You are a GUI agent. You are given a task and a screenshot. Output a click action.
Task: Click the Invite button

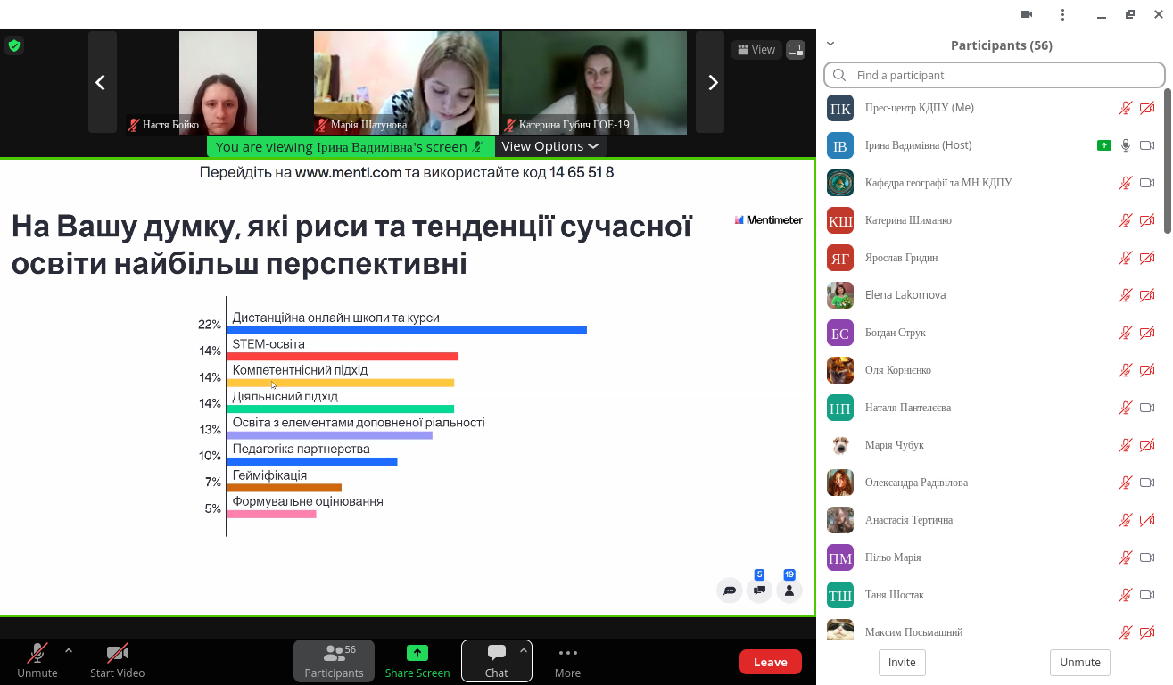(902, 663)
